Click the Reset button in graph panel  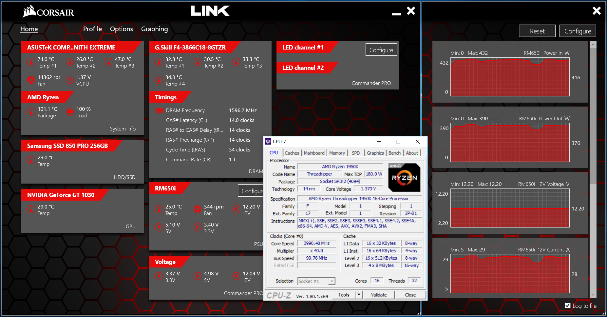tap(537, 31)
